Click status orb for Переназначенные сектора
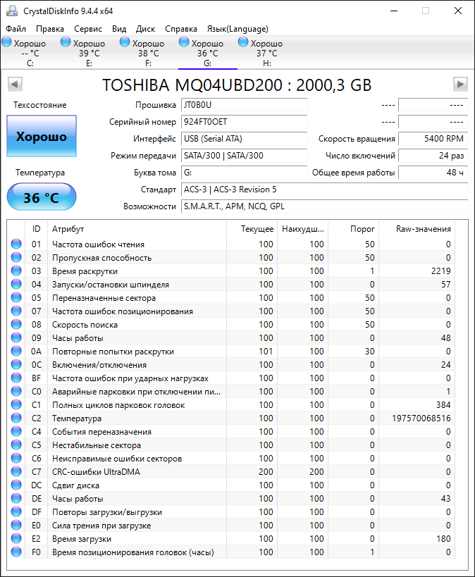The width and height of the screenshot is (475, 577). (x=16, y=297)
